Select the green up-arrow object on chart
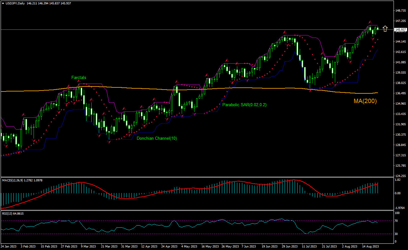 (385, 28)
